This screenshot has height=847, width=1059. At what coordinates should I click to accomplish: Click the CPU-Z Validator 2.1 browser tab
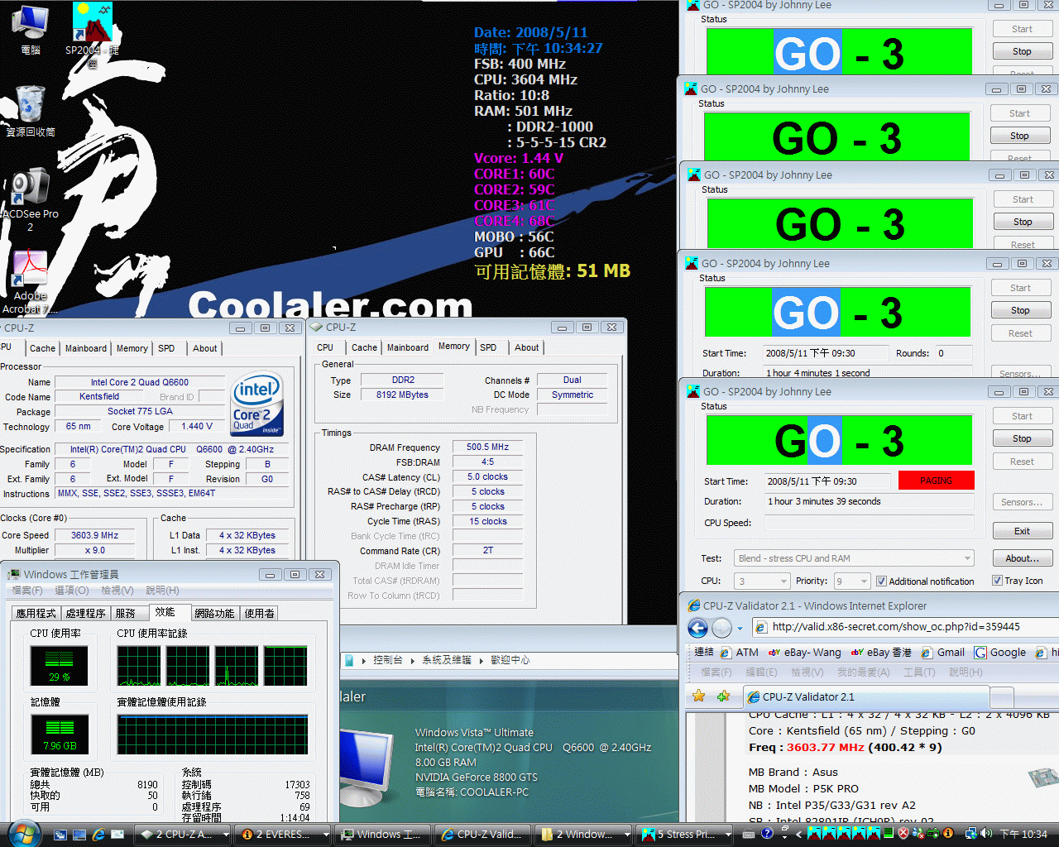pyautogui.click(x=866, y=696)
